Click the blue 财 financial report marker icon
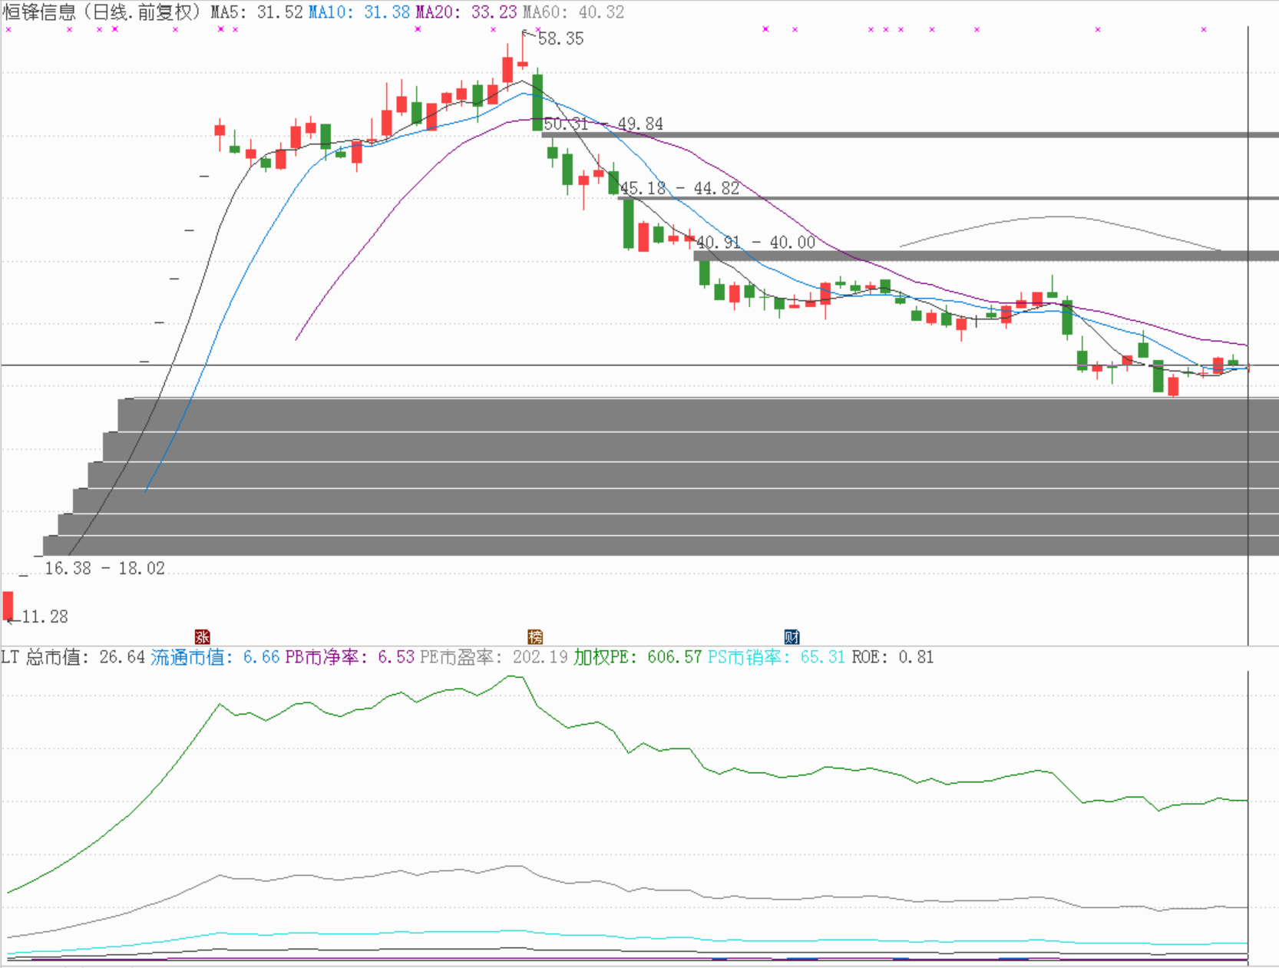Screen dimensions: 1279x968 pyautogui.click(x=792, y=637)
